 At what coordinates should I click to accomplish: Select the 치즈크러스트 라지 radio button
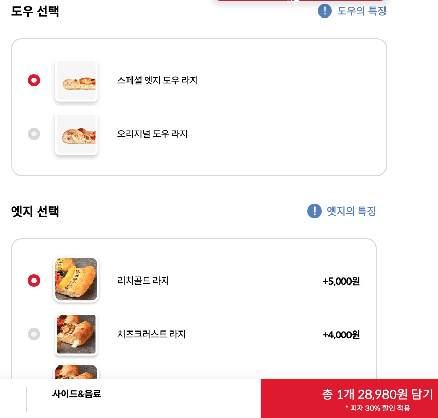34,334
